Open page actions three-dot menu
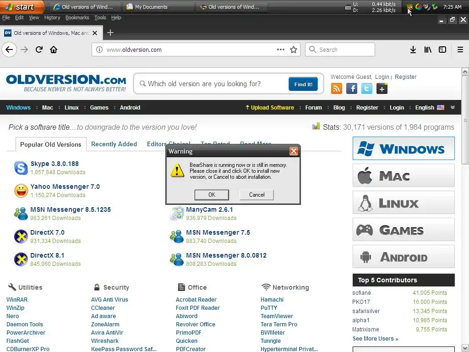Viewport: 469px width, 352px height. click(281, 49)
